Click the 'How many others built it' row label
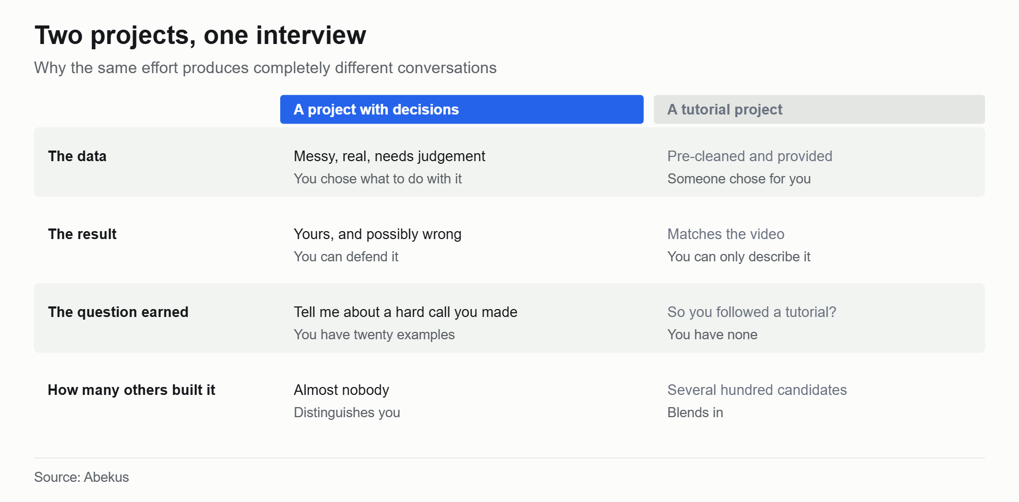This screenshot has height=502, width=1019. point(131,390)
